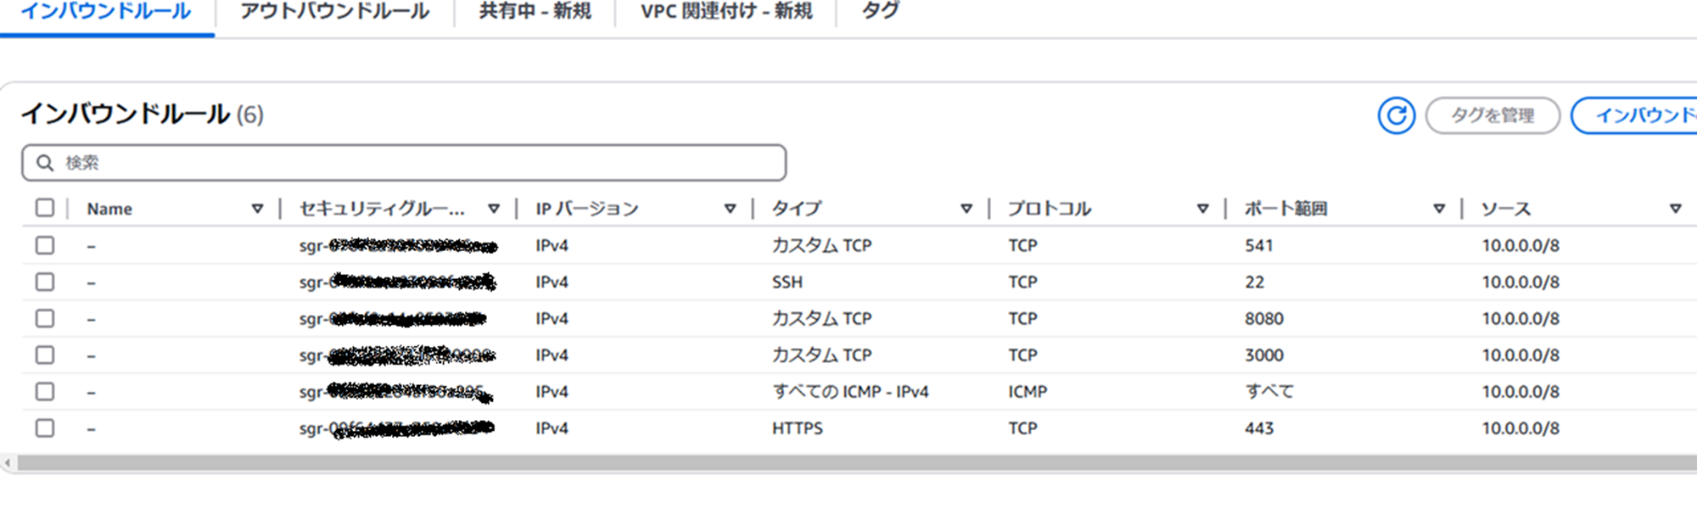This screenshot has height=520, width=1697.
Task: Open the 共有中 - 新規 tab
Action: [x=535, y=12]
